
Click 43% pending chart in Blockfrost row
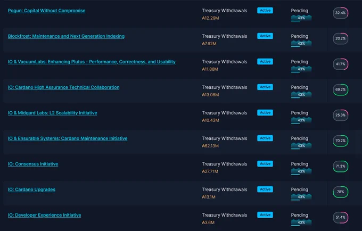[x=301, y=44]
